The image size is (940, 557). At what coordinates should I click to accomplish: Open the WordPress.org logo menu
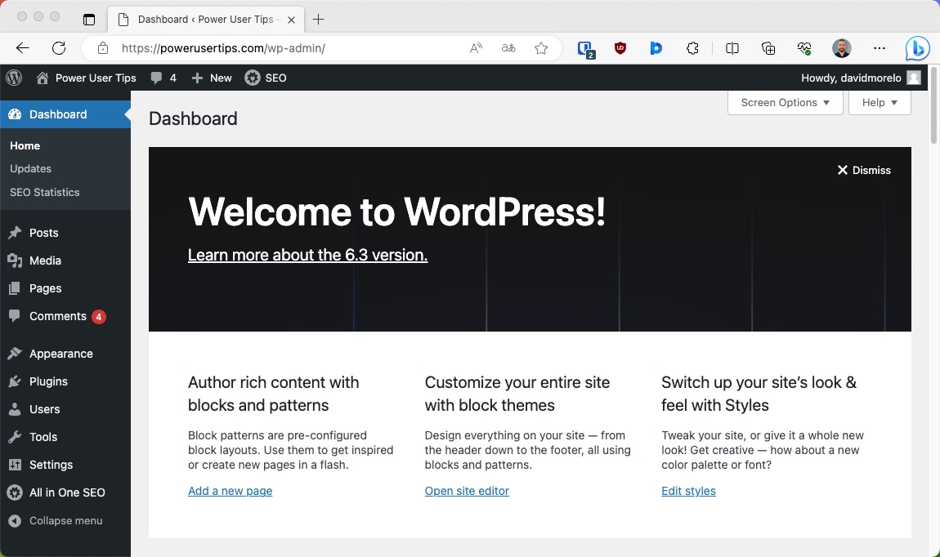[x=13, y=78]
